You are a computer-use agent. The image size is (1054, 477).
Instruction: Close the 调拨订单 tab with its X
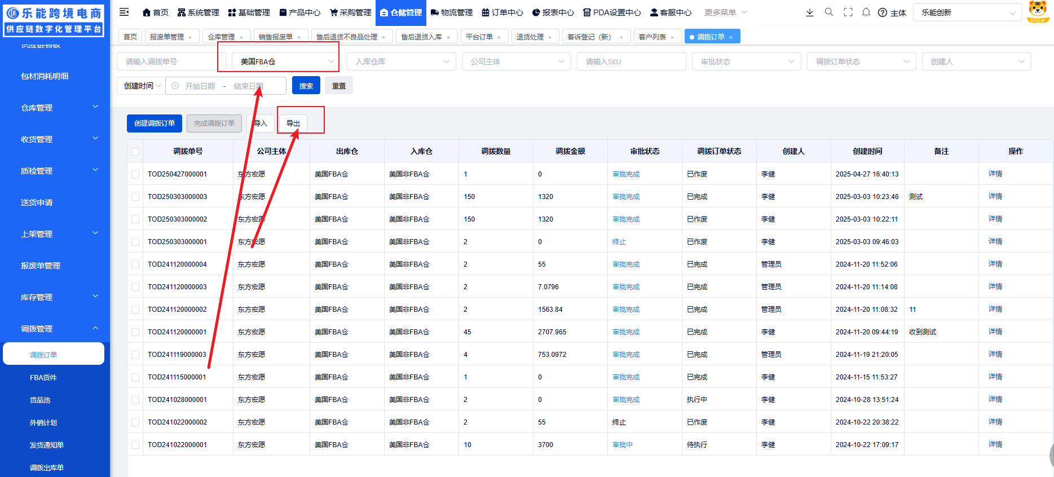[x=731, y=37]
